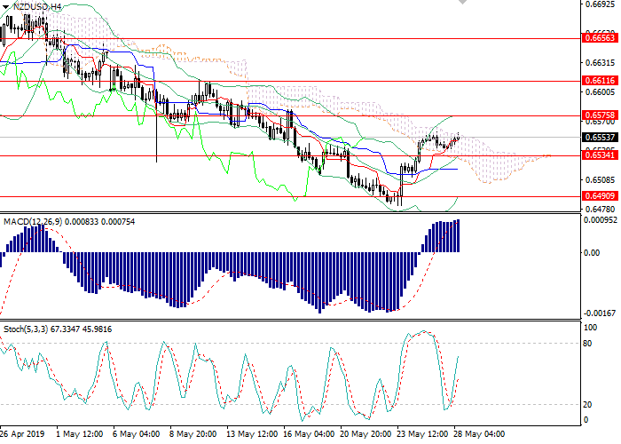Viewport: 621px width, 444px height.
Task: Select the 0.66563 red price label
Action: (599, 39)
